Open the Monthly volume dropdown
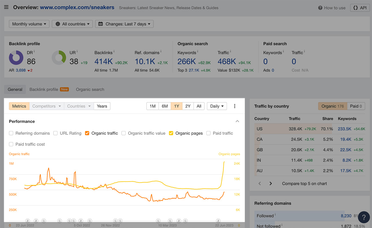This screenshot has height=228, width=372. pos(29,24)
